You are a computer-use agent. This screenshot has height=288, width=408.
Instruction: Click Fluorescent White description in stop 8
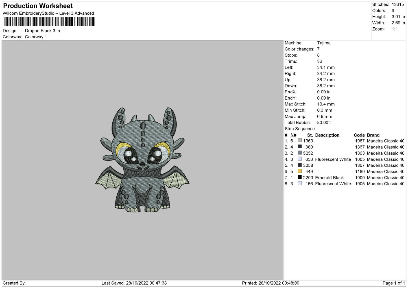tap(333, 184)
